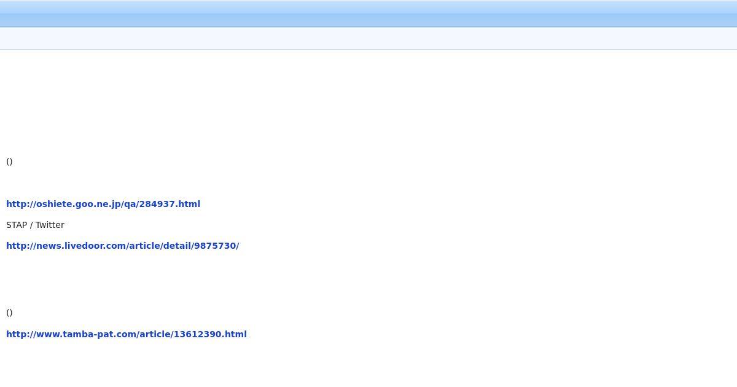Select the 'STAP / Twitter' text line
The height and width of the screenshot is (387, 737).
[35, 225]
